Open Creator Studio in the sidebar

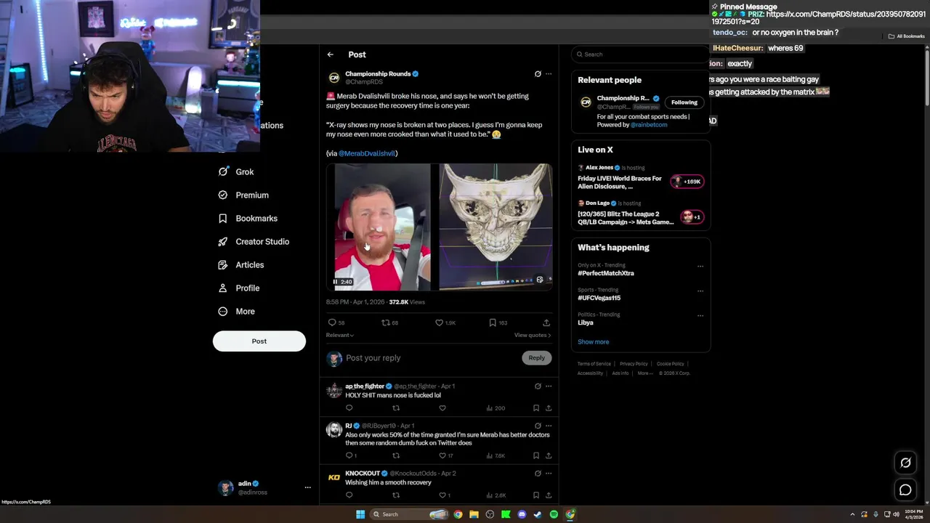(254, 242)
